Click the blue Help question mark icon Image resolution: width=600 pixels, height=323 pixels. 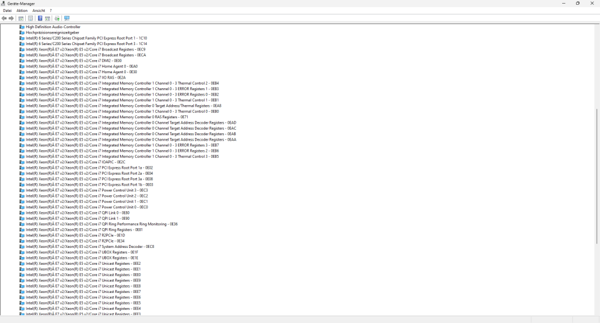[x=40, y=19]
